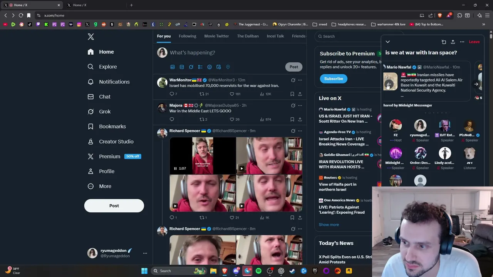Bookmark the Richard Spencer 9m post
This screenshot has height=277, width=493.
(x=292, y=217)
